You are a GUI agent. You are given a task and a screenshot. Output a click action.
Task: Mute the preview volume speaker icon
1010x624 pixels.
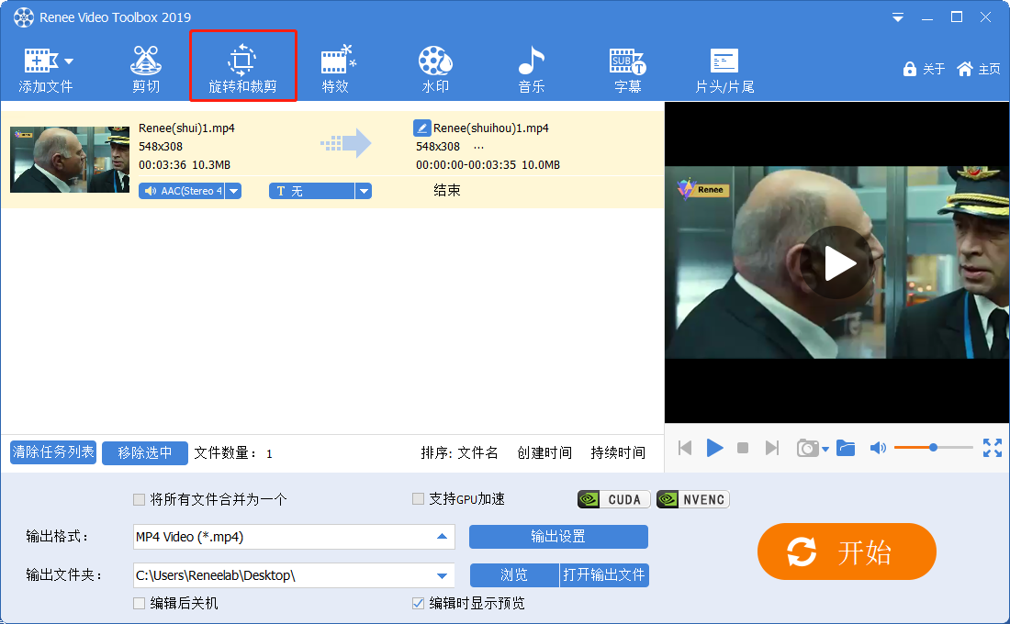(x=877, y=448)
